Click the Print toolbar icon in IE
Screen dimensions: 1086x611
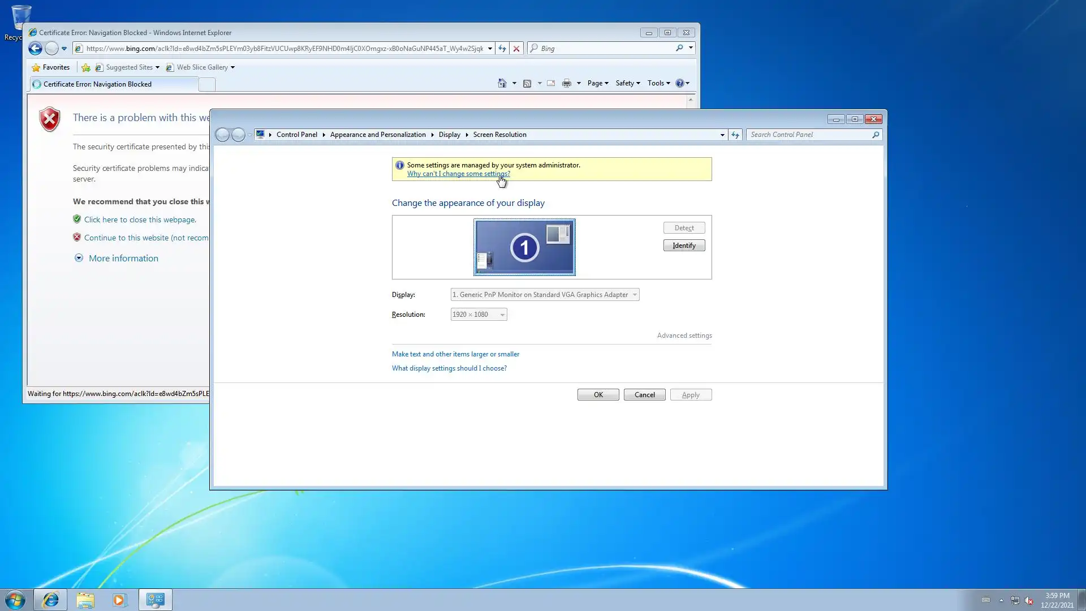pyautogui.click(x=566, y=83)
